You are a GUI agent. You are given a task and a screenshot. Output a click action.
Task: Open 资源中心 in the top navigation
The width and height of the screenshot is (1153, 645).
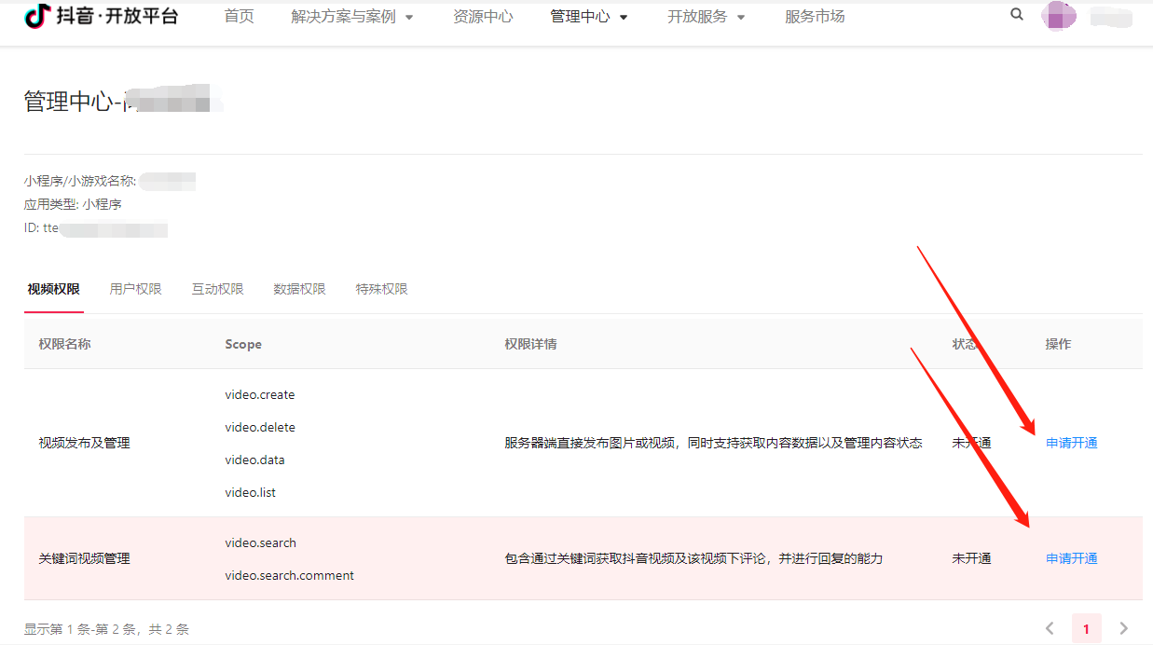pyautogui.click(x=483, y=17)
